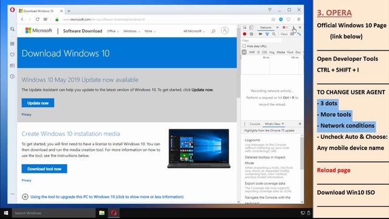The height and width of the screenshot is (219, 389).
Task: Expand the More dropdown menu
Action: tap(150, 31)
